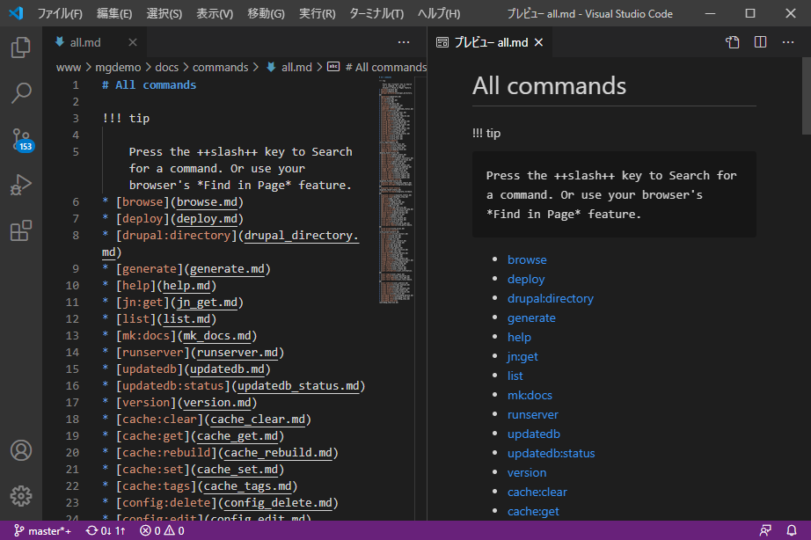Open editor More Actions ellipsis for all.md

[x=404, y=42]
